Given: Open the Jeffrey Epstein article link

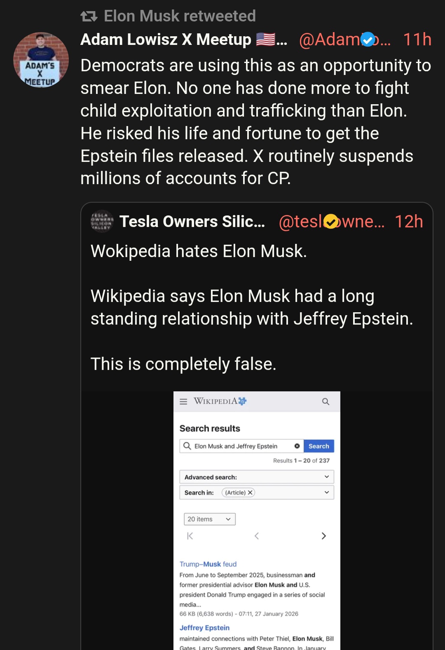Looking at the screenshot, I should 204,628.
